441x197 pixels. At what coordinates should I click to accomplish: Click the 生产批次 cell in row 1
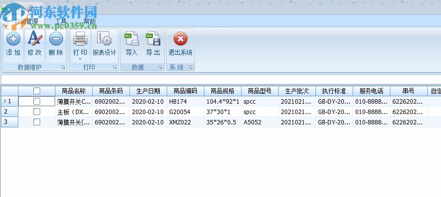(x=297, y=101)
